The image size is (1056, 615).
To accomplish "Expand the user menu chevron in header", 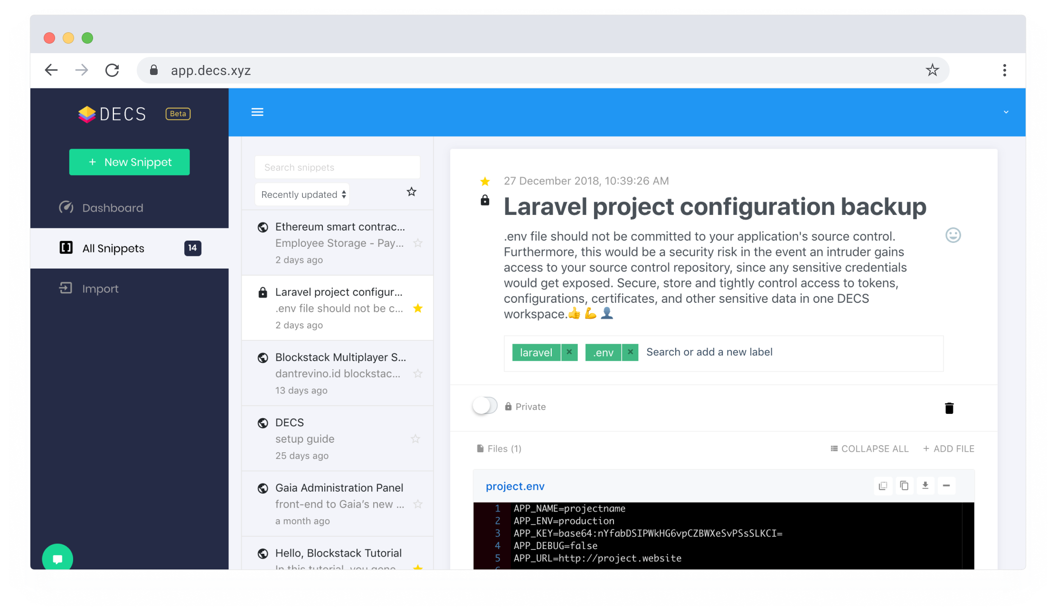I will pyautogui.click(x=1006, y=112).
